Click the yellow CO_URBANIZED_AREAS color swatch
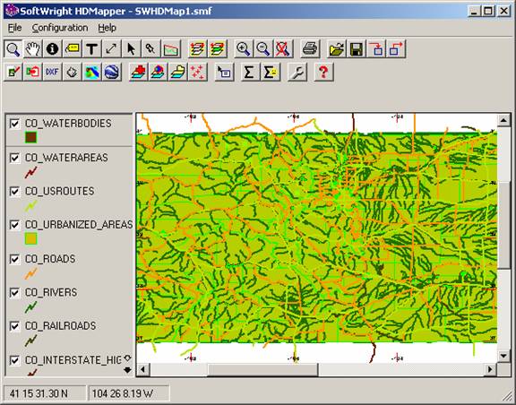Viewport: 516px width, 405px height. point(31,238)
